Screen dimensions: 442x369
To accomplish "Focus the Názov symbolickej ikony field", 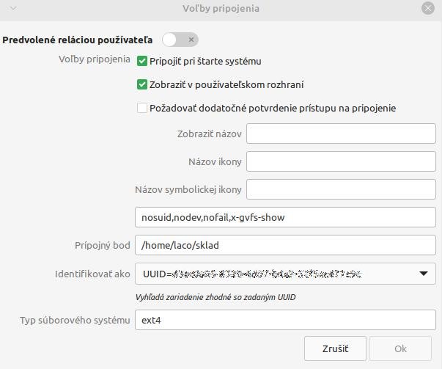I will tap(341, 189).
